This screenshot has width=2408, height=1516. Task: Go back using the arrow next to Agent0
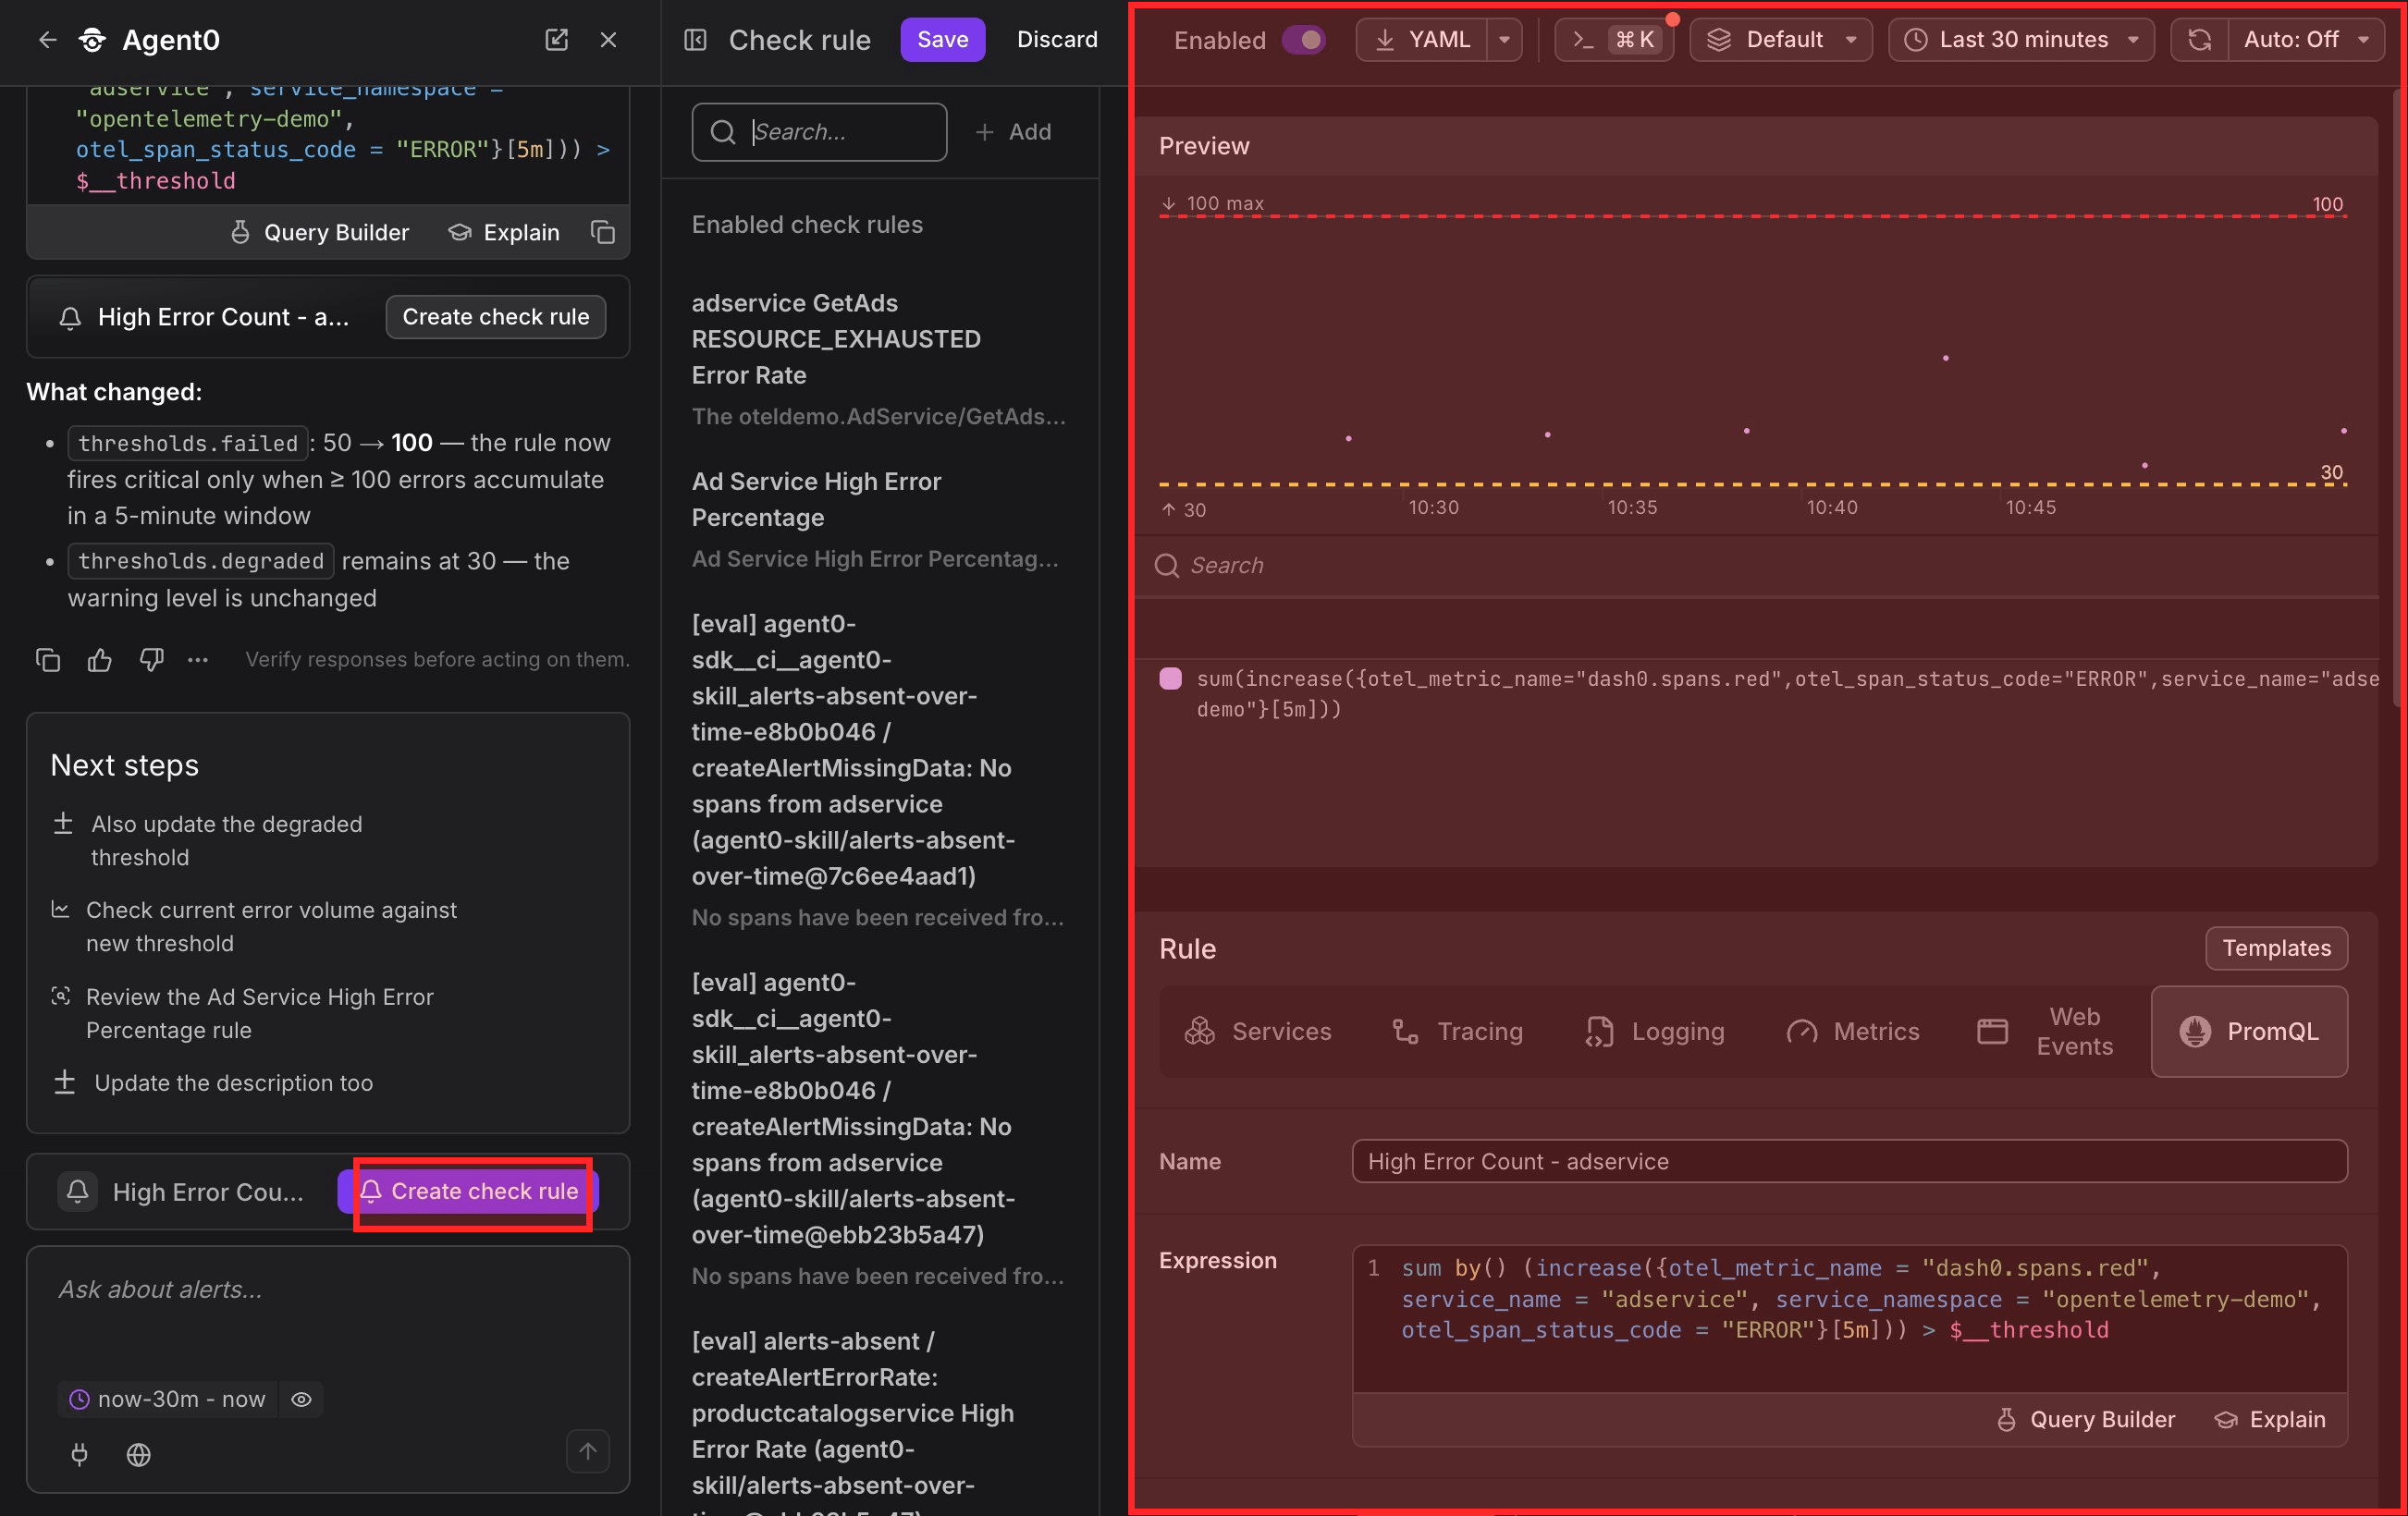click(47, 40)
